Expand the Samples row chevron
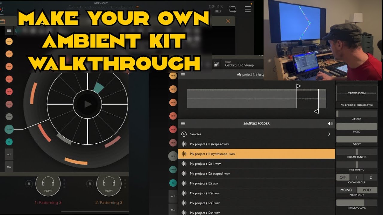 (329, 134)
